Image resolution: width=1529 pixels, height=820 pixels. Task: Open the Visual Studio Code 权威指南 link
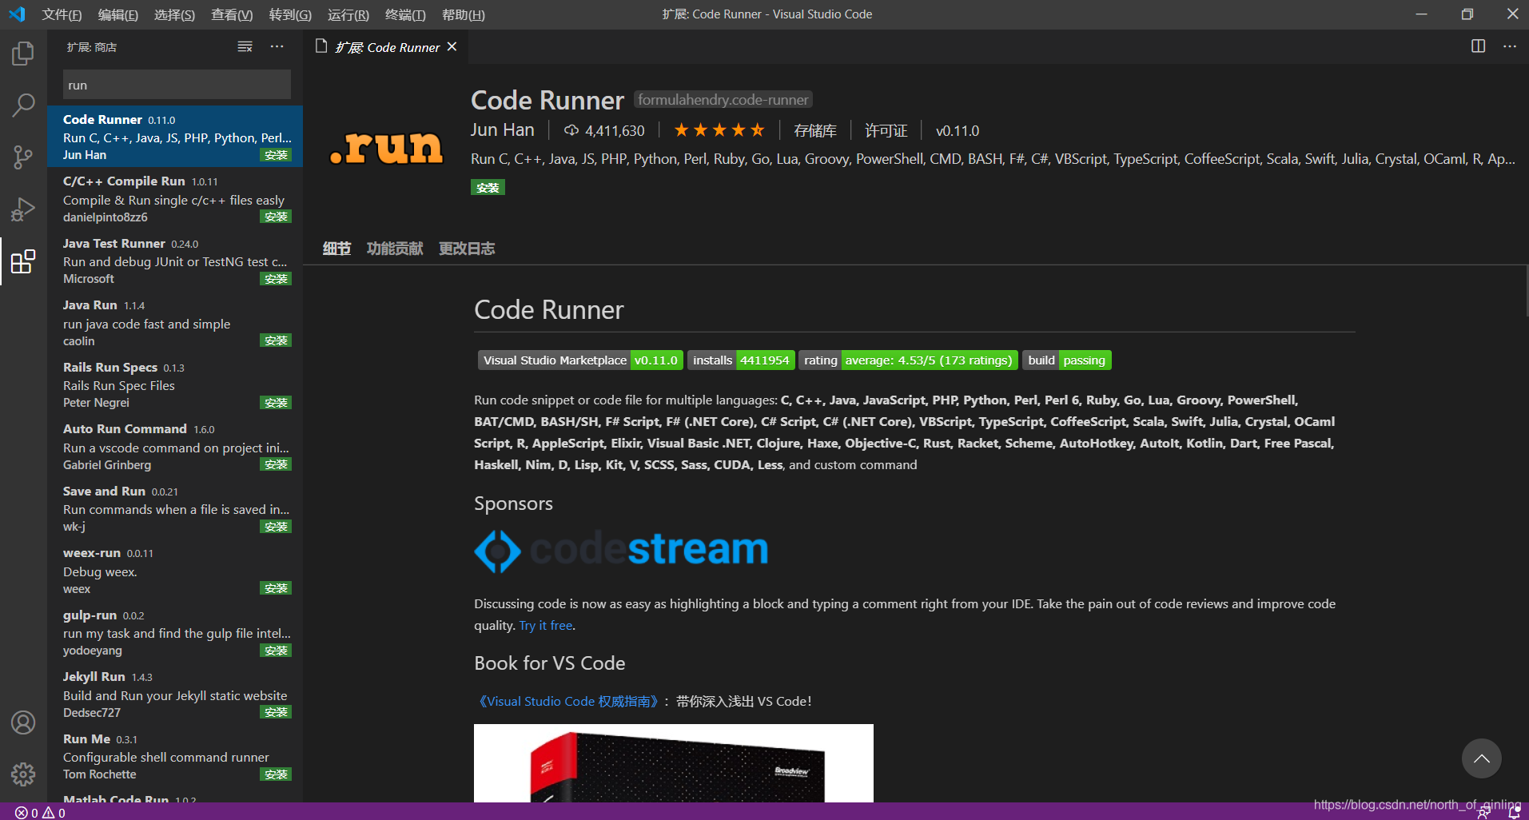[x=568, y=701]
